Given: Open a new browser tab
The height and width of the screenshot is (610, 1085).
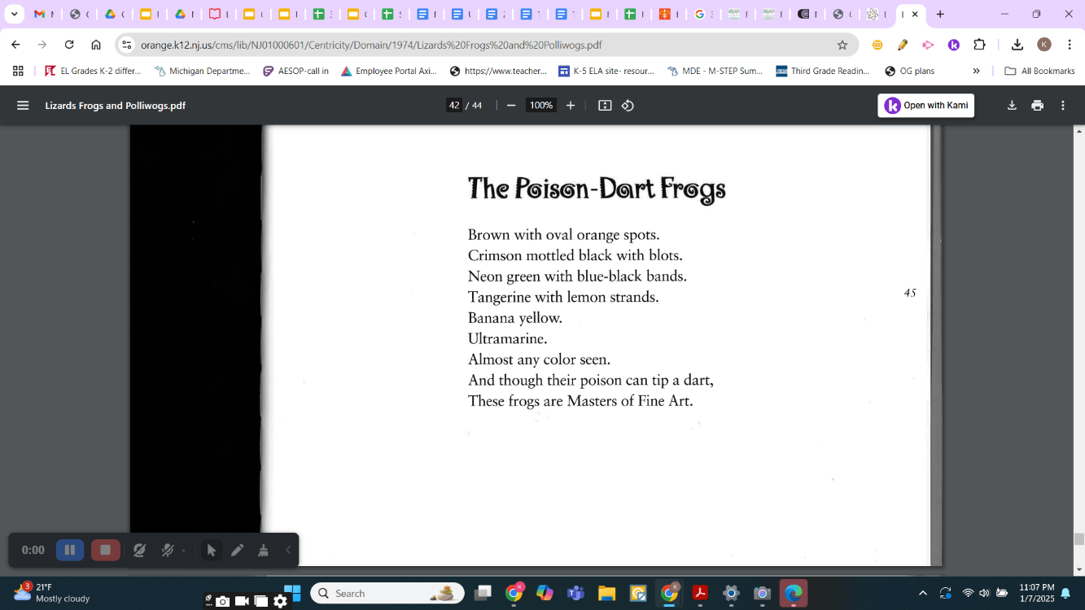Looking at the screenshot, I should tap(940, 14).
